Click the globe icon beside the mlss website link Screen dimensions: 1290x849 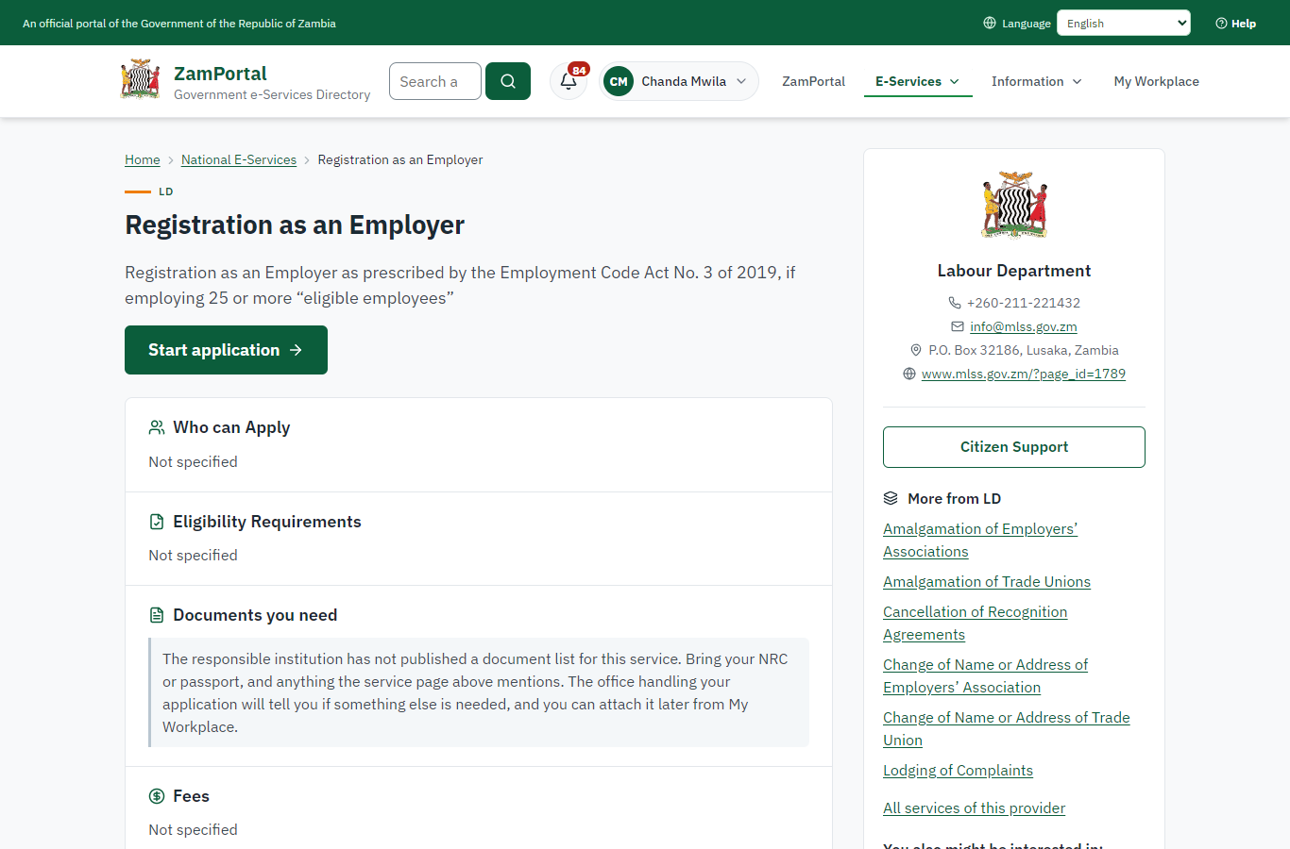tap(909, 374)
